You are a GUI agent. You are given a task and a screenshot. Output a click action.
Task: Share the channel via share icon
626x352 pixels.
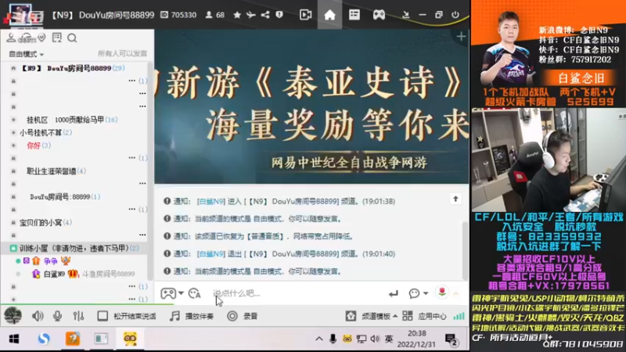pos(265,15)
